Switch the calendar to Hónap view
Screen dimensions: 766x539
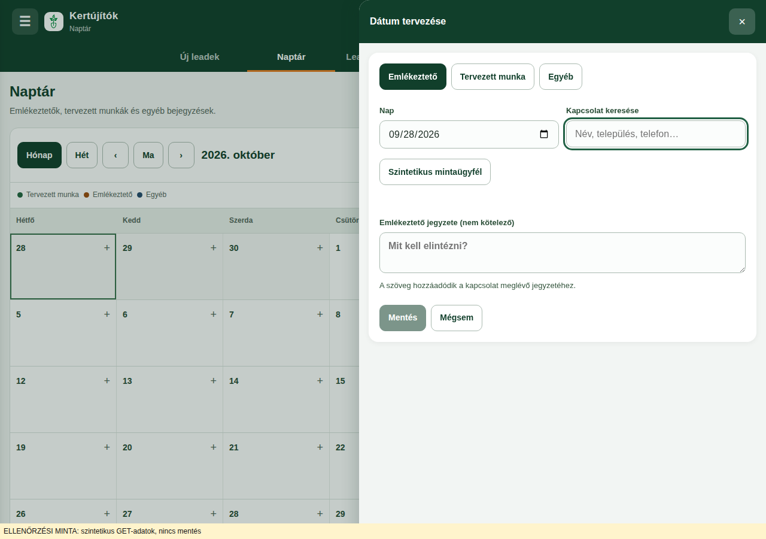click(39, 155)
